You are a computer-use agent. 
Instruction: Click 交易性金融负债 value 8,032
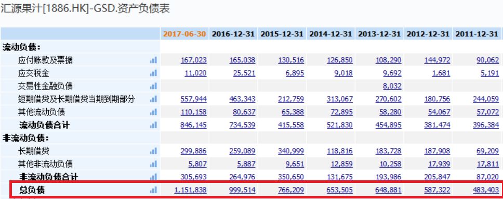coord(392,86)
